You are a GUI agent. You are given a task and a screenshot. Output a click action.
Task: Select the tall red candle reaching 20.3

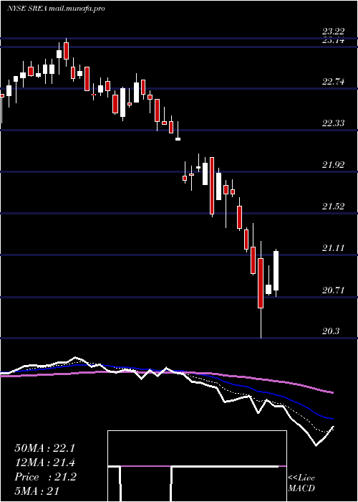point(261,283)
